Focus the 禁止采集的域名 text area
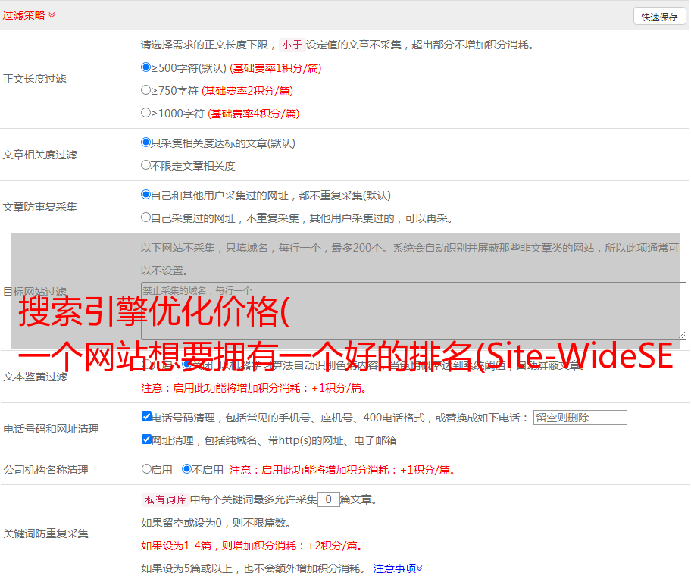The width and height of the screenshot is (691, 582). [x=414, y=311]
